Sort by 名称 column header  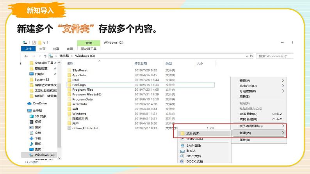click(70, 63)
